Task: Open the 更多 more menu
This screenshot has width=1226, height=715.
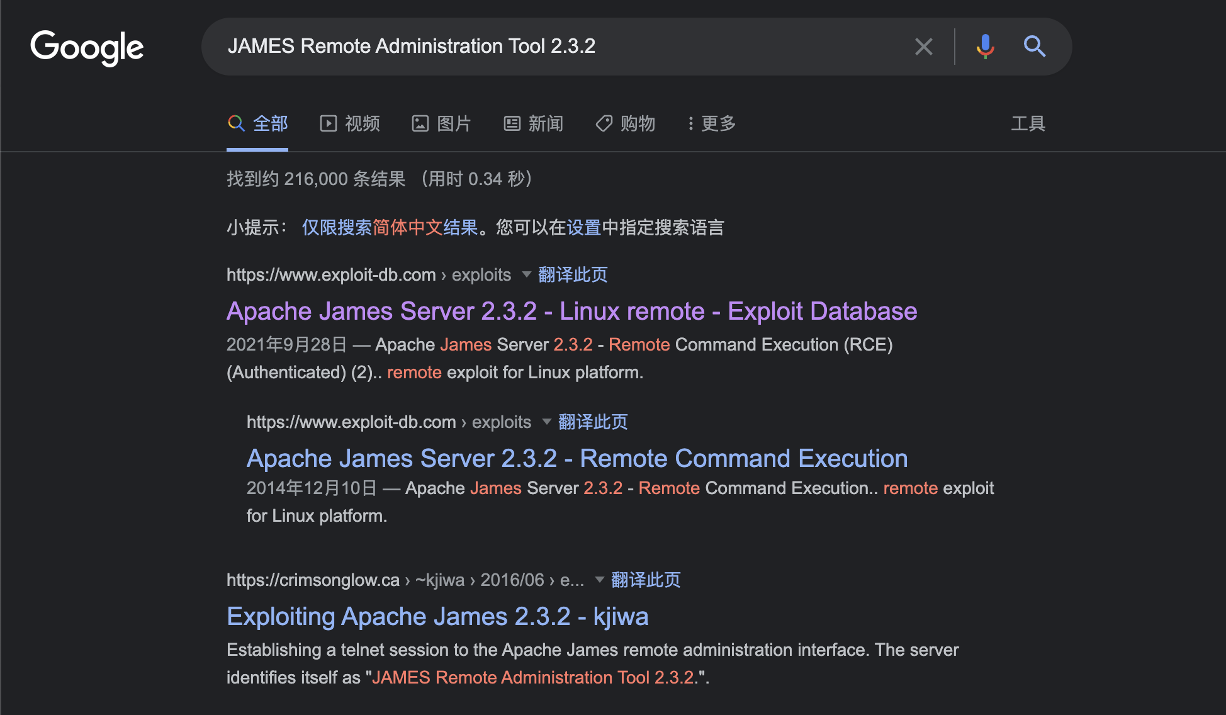Action: 712,123
